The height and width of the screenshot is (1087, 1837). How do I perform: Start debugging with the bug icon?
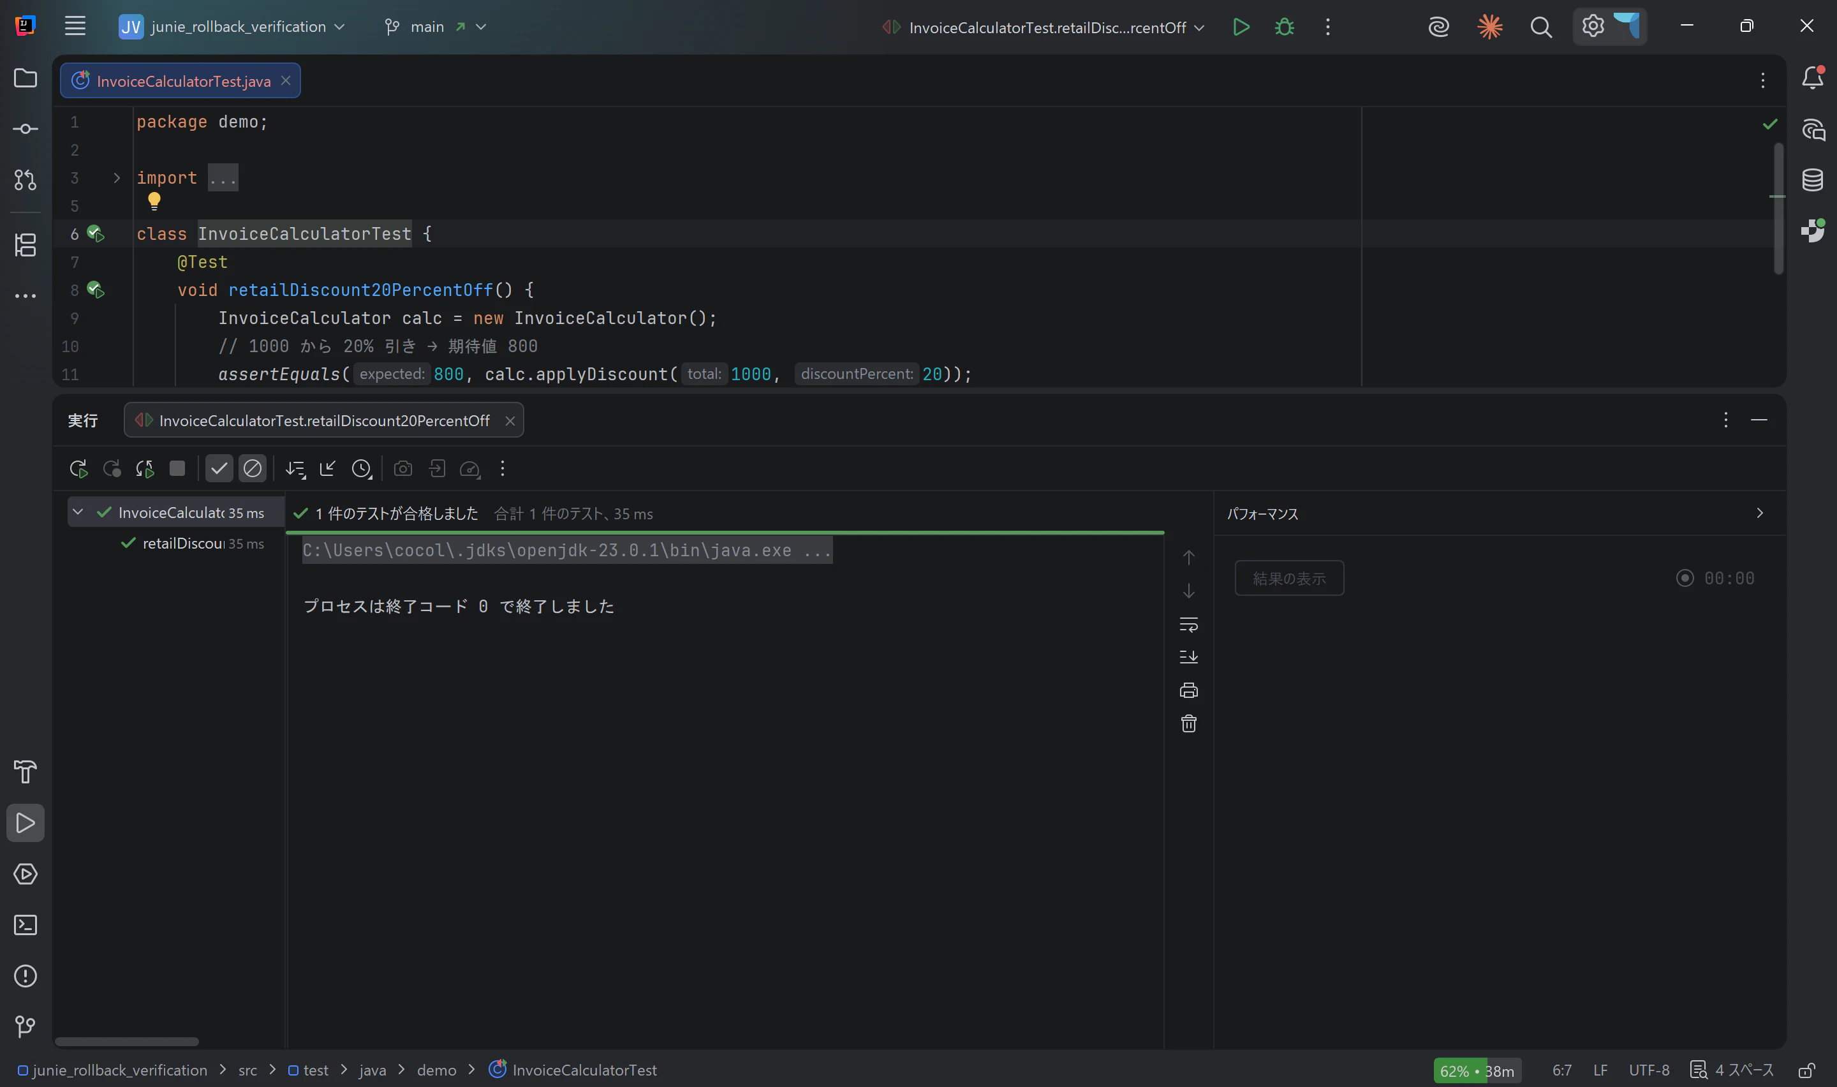click(x=1284, y=27)
